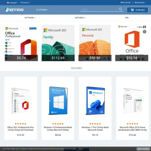The width and height of the screenshot is (151, 151).
Task: Open the Microsoft 365 Family banner
Action: (x=58, y=43)
